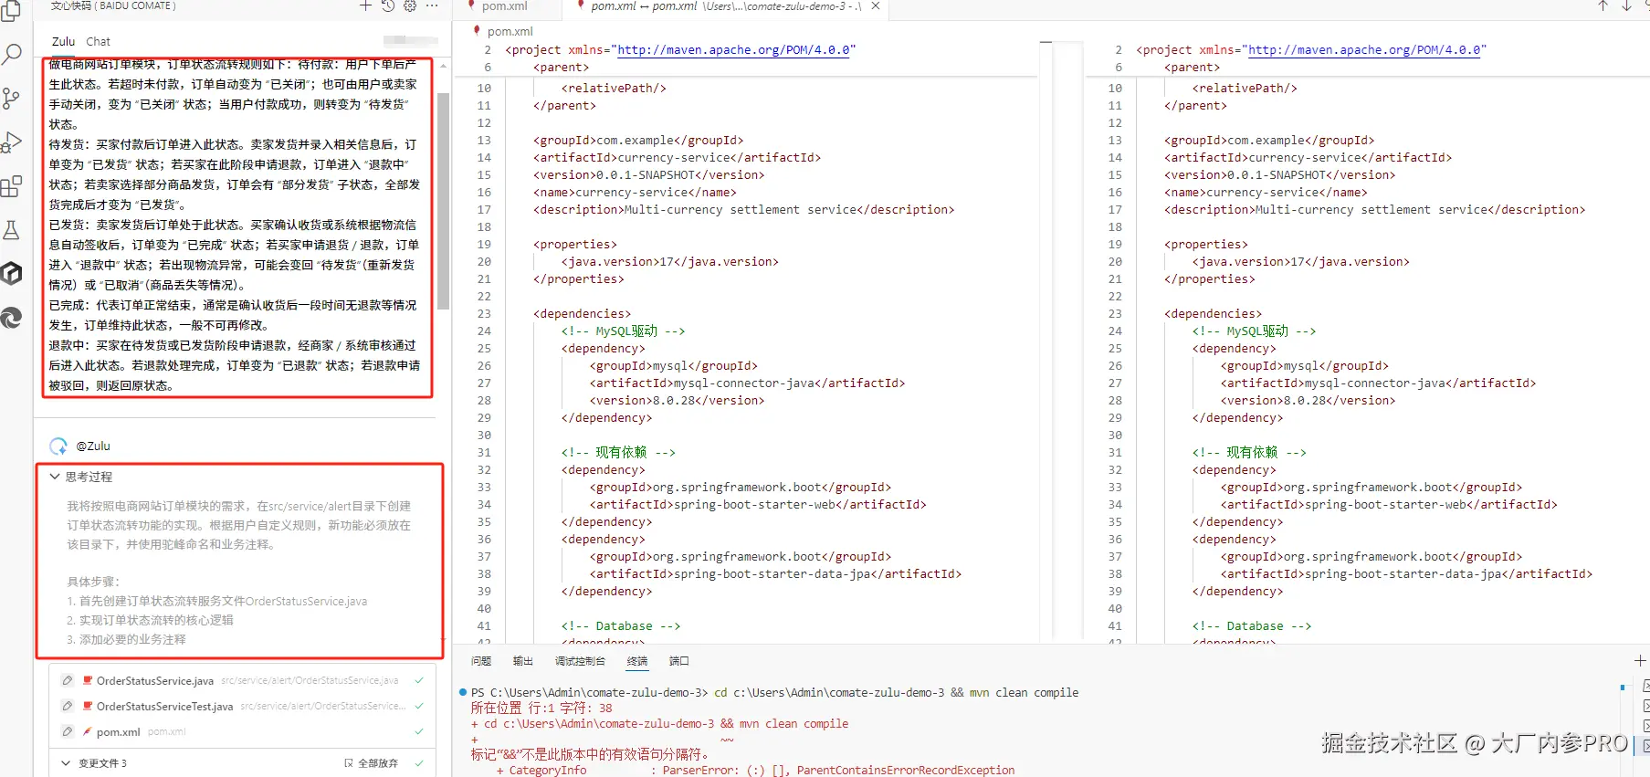This screenshot has height=777, width=1650.
Task: Click pom.xml breadcrumb above the diff editor
Action: (x=509, y=31)
